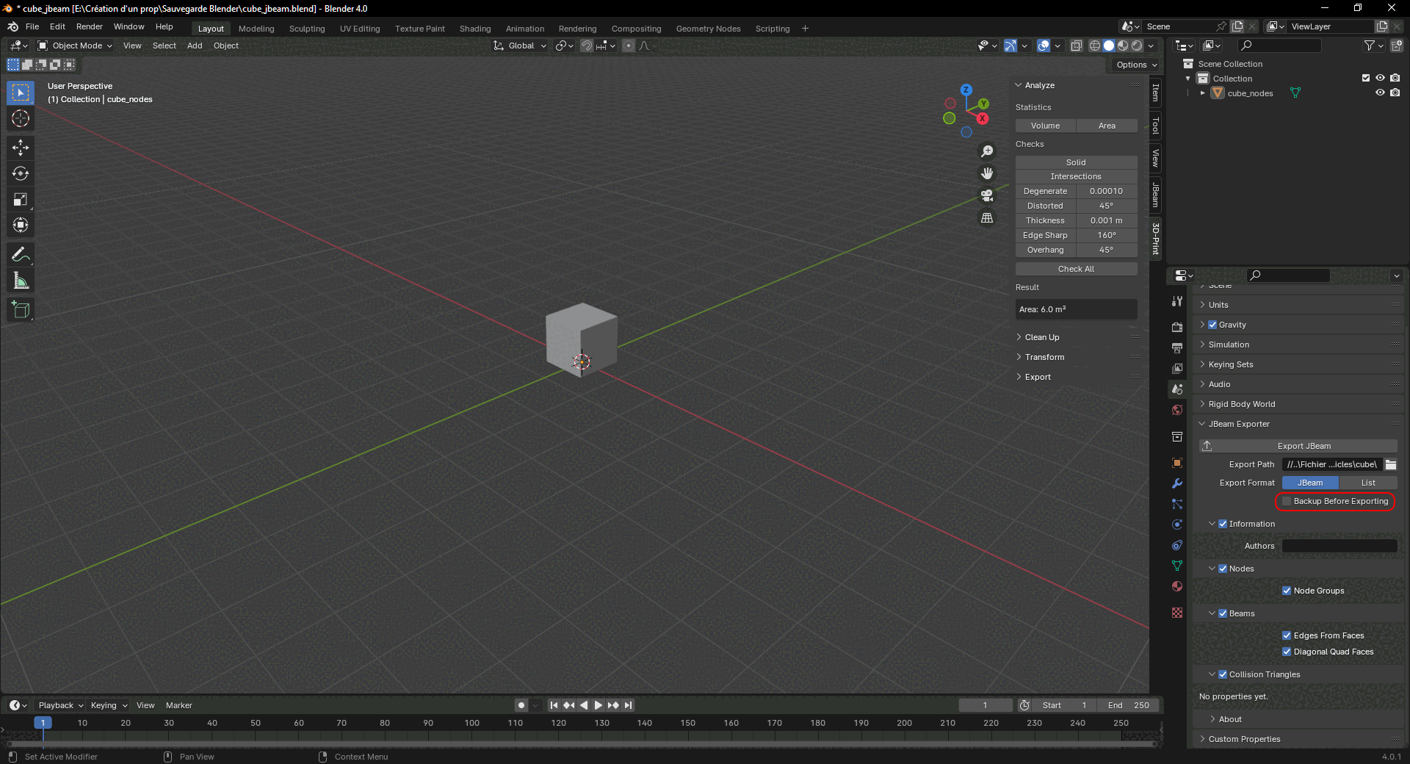Image resolution: width=1410 pixels, height=764 pixels.
Task: Open the 3D-Print sidebar tab
Action: [x=1156, y=238]
